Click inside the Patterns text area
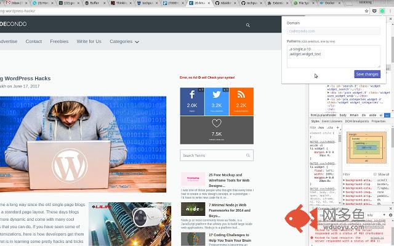Image resolution: width=394 pixels, height=246 pixels. (334, 57)
